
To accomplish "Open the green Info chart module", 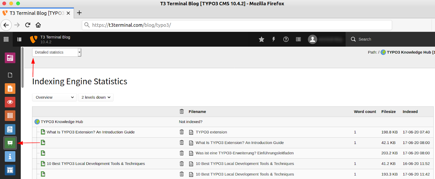I will point(10,143).
